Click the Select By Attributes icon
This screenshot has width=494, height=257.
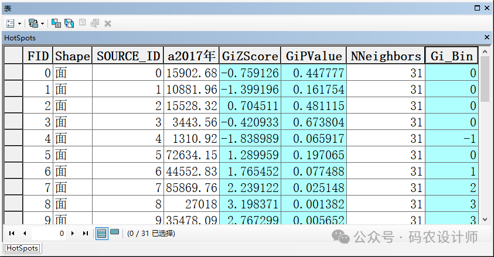click(56, 23)
